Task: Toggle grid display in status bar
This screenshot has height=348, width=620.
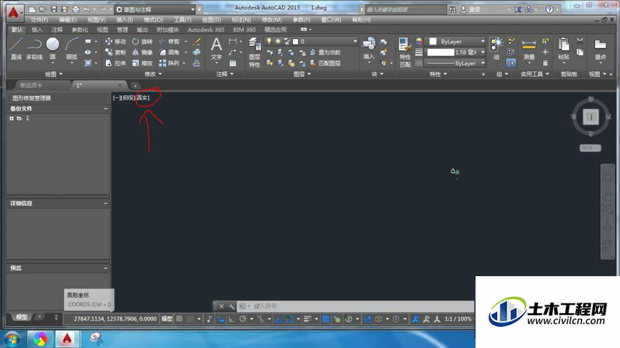Action: coord(179,319)
